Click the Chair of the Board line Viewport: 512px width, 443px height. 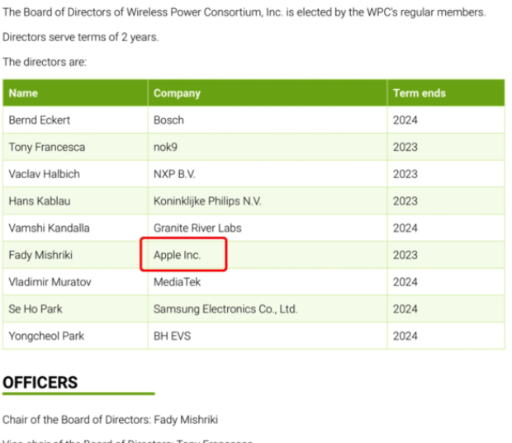110,420
